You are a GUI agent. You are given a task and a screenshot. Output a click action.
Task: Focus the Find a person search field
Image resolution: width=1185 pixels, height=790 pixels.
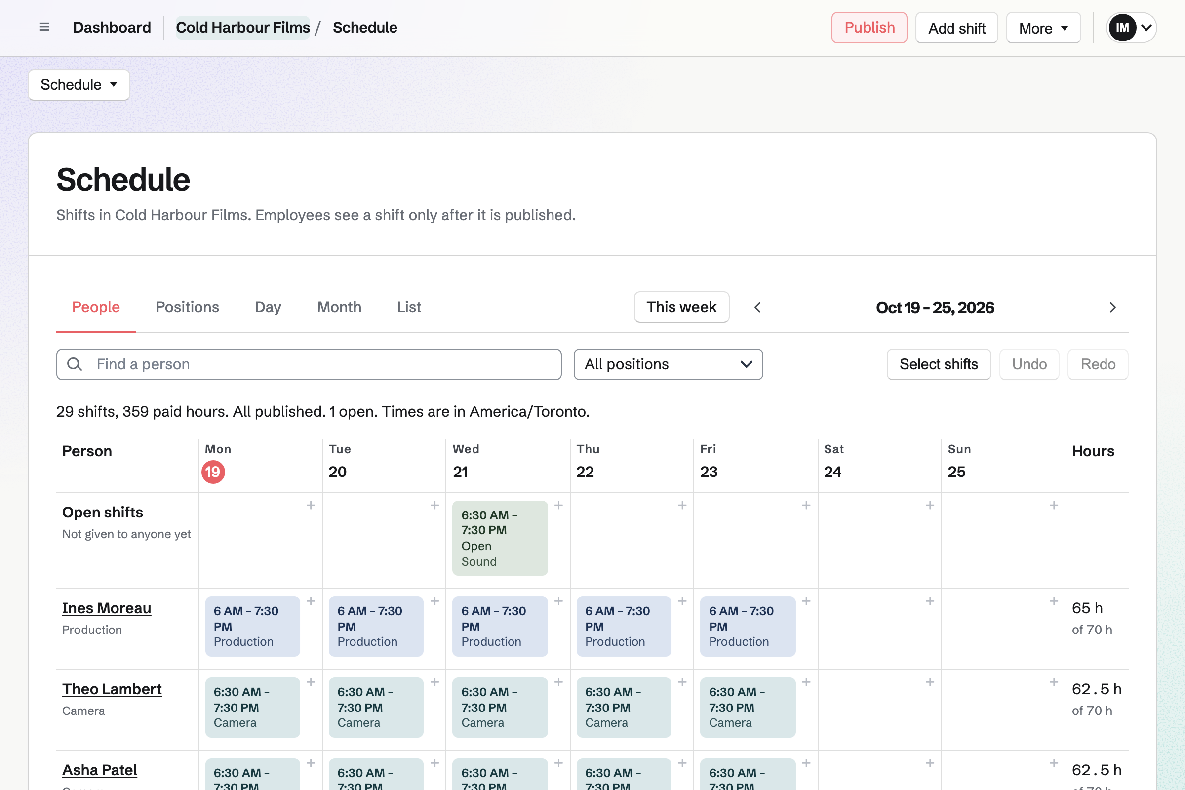(x=309, y=364)
